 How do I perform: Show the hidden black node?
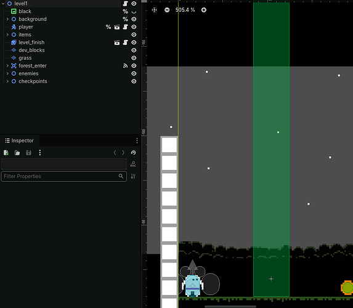click(134, 12)
